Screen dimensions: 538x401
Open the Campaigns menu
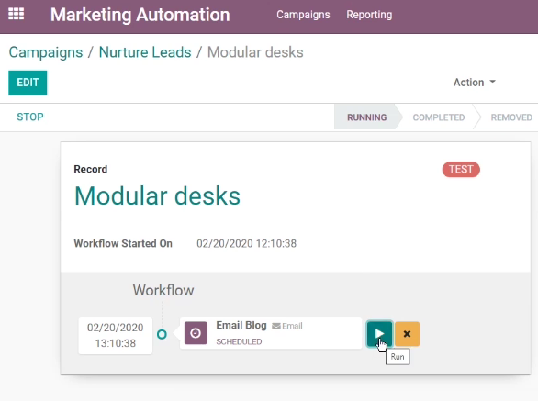click(x=303, y=15)
